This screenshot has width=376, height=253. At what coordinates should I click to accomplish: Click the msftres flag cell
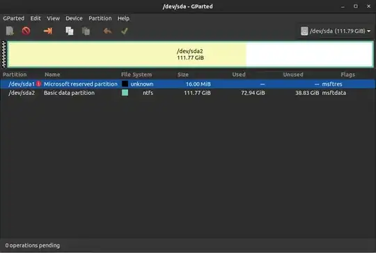[x=332, y=84]
